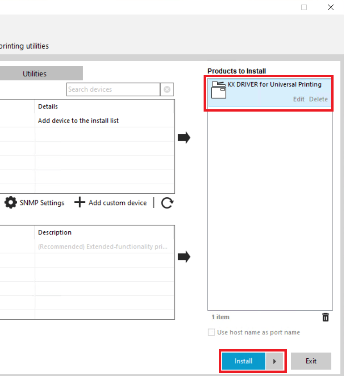Select KX DRIVER for Universal Printing item
The width and height of the screenshot is (344, 376).
point(270,93)
